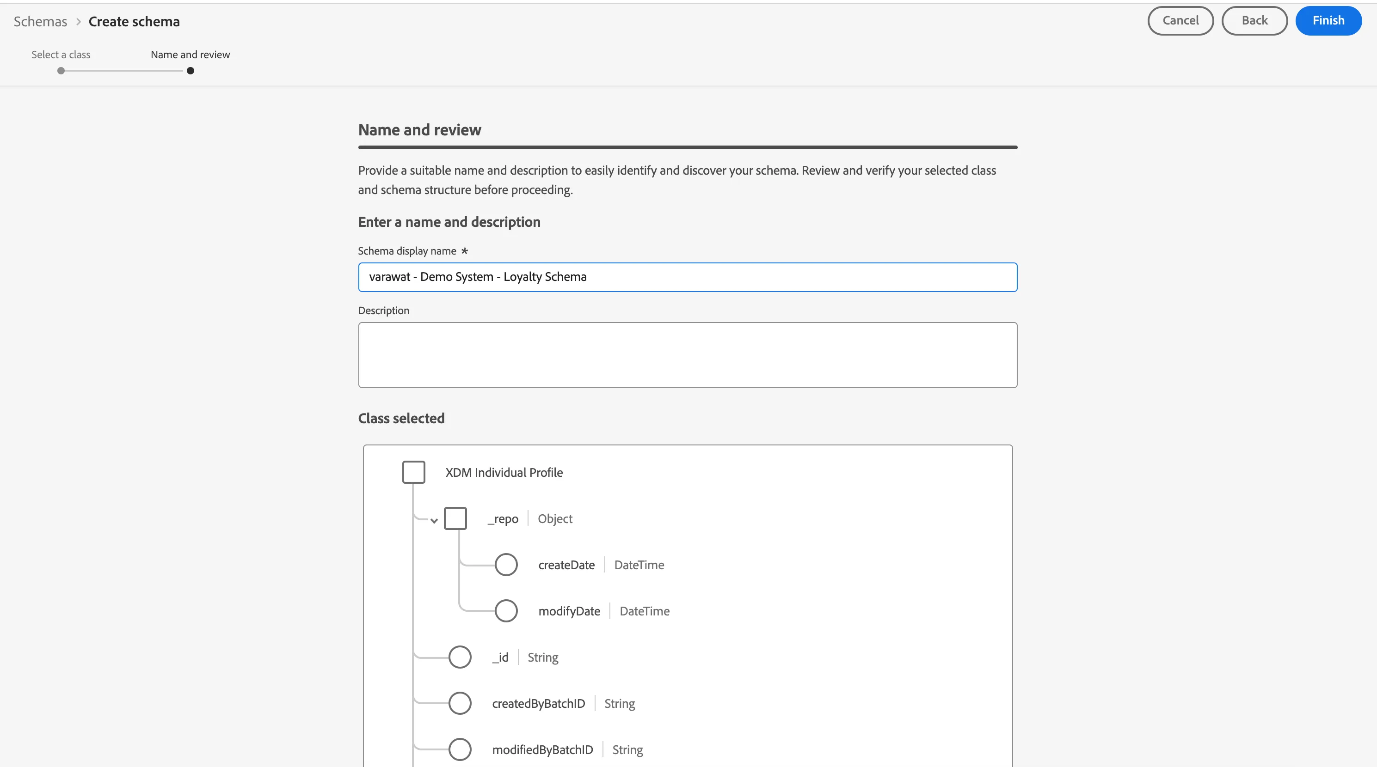The height and width of the screenshot is (767, 1377).
Task: Click the Object type of _repo
Action: click(x=555, y=519)
